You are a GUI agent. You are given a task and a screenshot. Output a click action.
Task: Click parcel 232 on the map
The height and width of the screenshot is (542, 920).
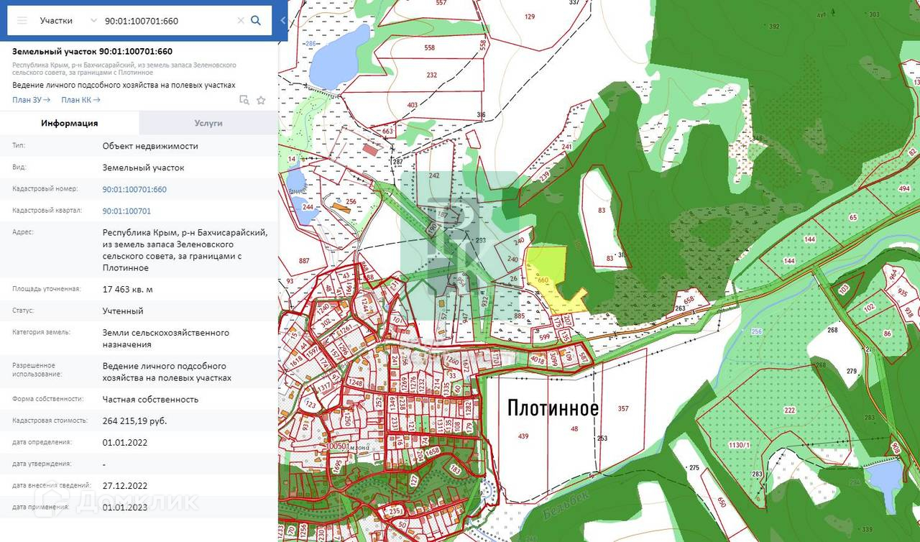click(431, 75)
